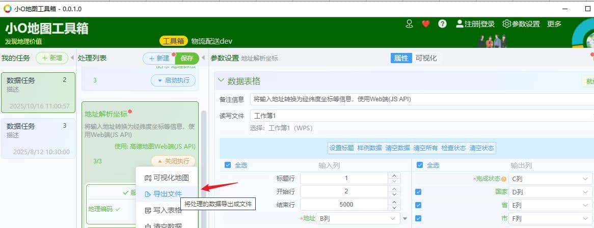Increase the 标题行 value with up arrow
594x228 pixels.
(394, 176)
